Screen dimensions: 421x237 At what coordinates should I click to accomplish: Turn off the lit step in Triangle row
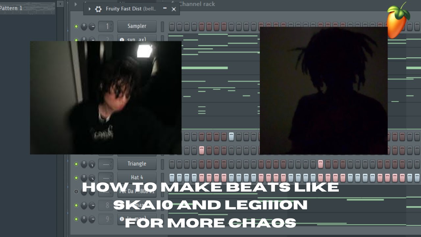pos(321,164)
